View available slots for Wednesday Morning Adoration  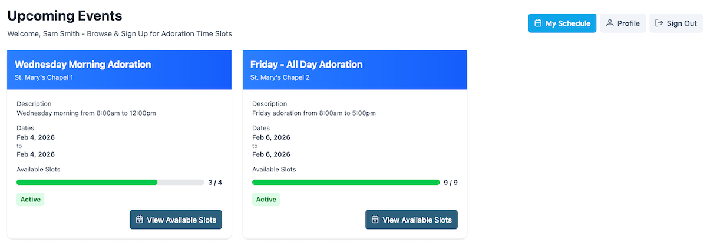[176, 220]
